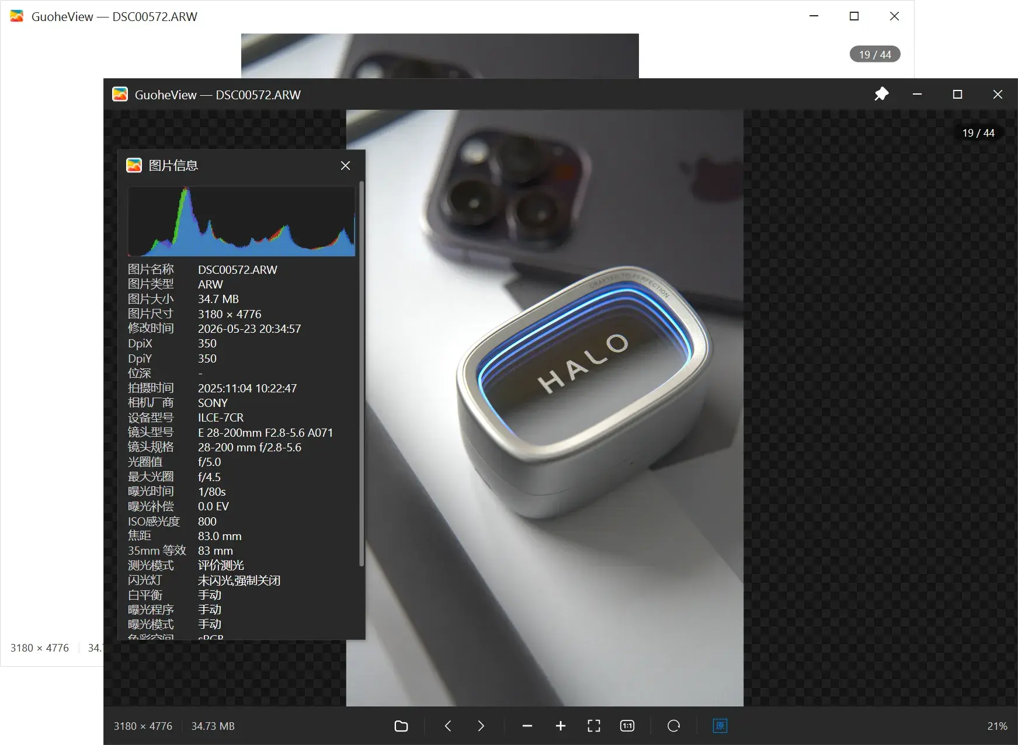Rotate the image with the circular arrow
Viewport: 1018px width, 745px height.
(674, 726)
